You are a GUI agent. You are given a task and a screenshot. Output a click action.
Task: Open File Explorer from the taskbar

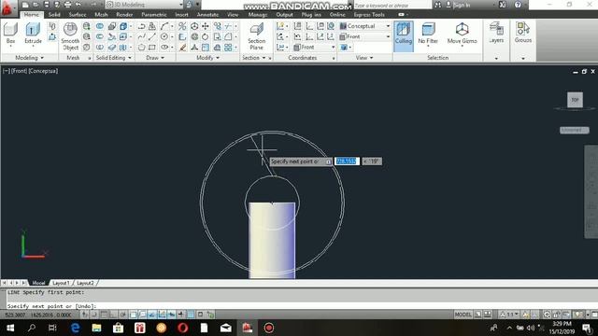tap(96, 328)
